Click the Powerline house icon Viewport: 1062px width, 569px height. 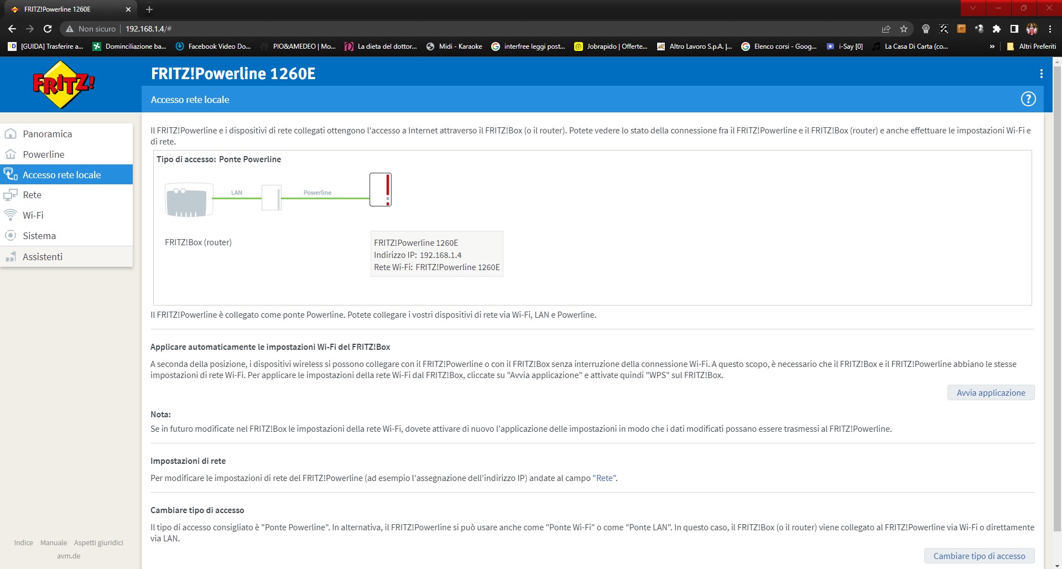click(11, 154)
